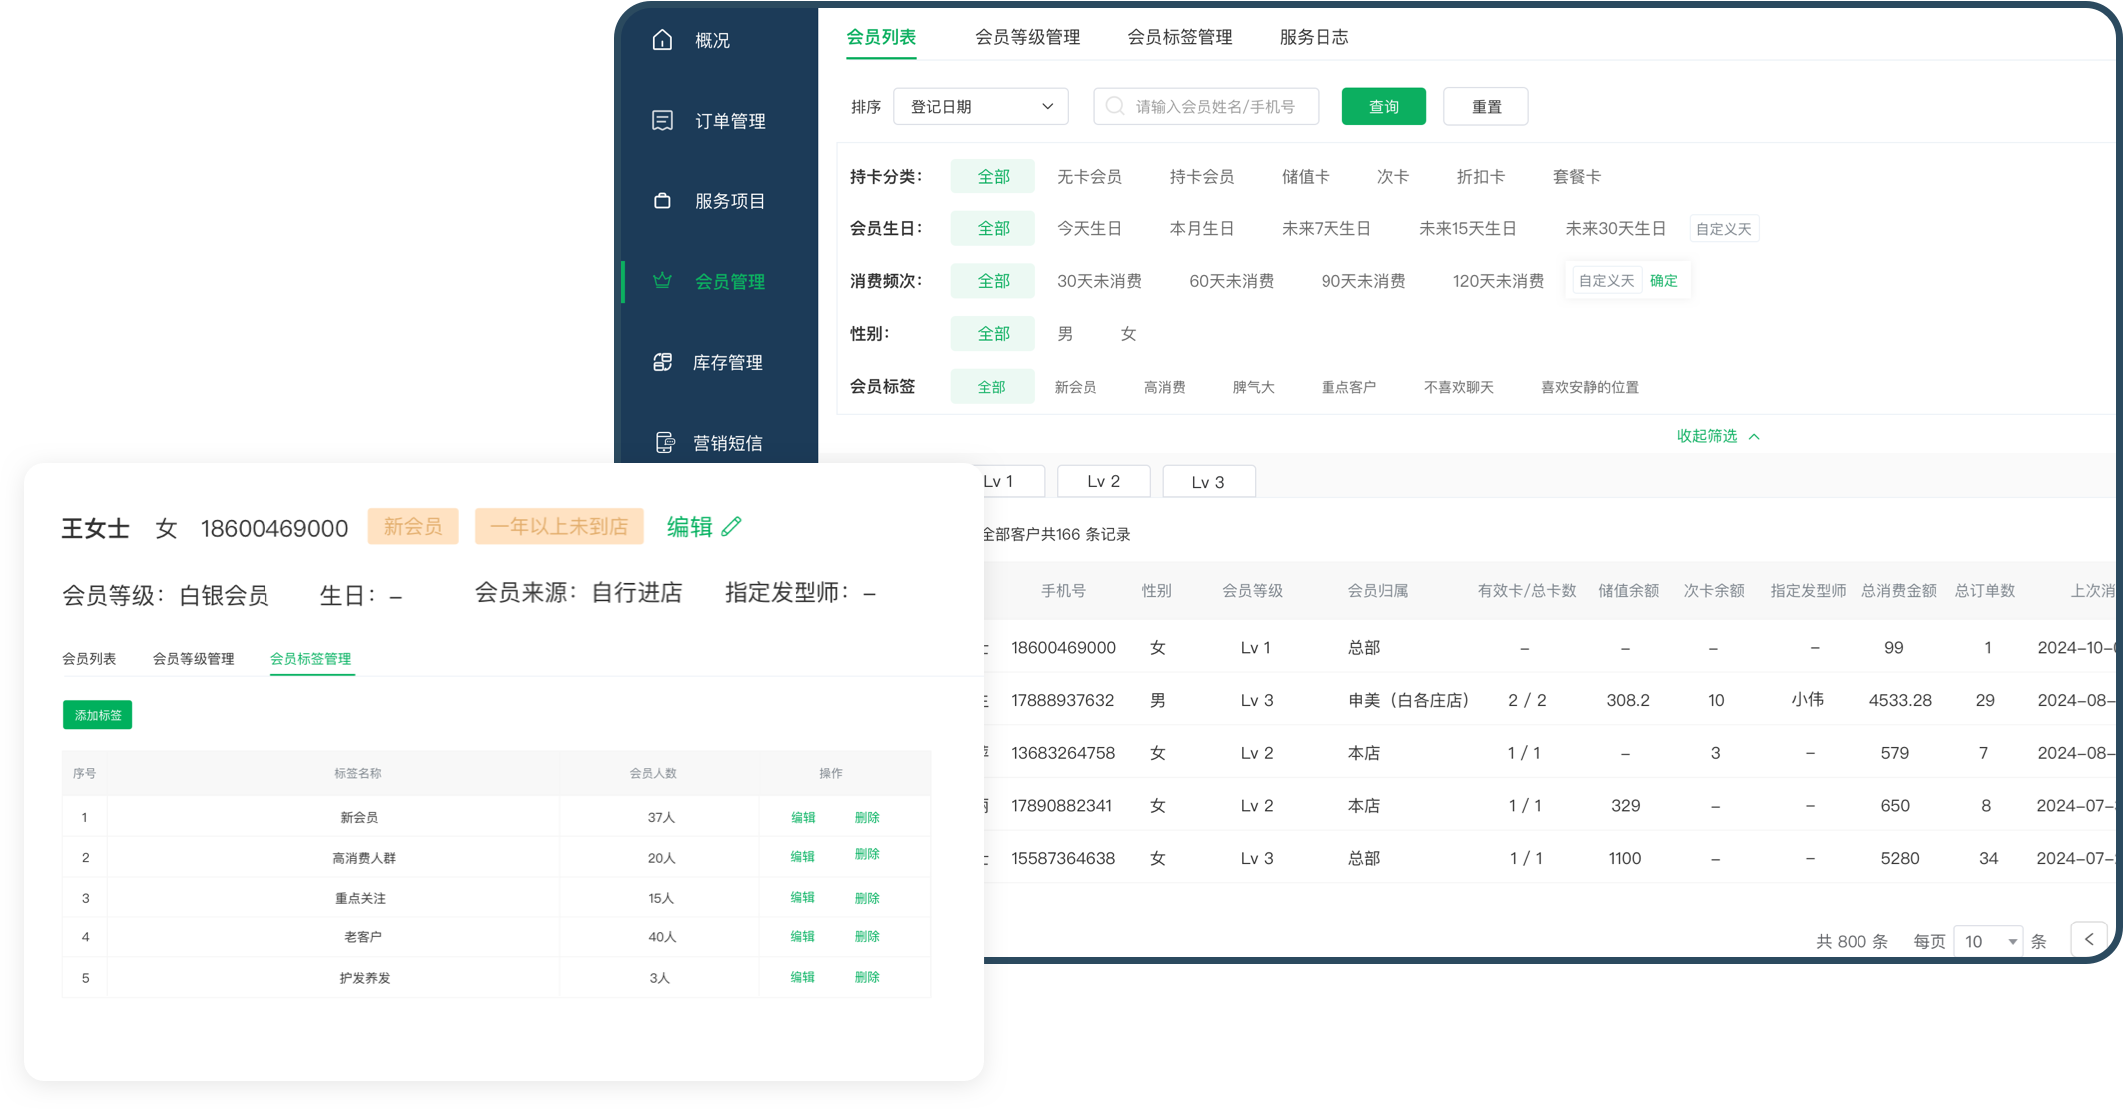
Task: Click the green 查询 button
Action: point(1383,106)
